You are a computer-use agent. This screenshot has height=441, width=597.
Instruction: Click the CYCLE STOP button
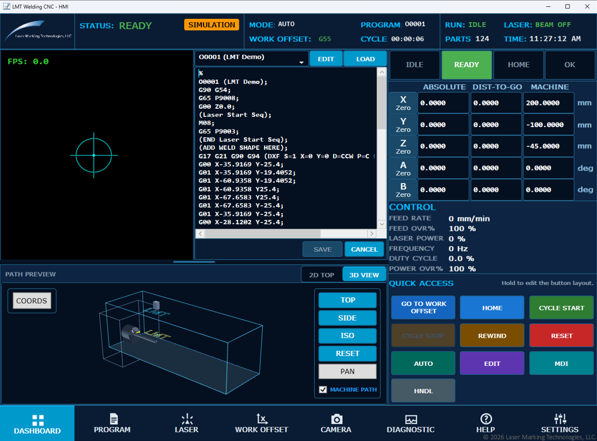pos(424,335)
